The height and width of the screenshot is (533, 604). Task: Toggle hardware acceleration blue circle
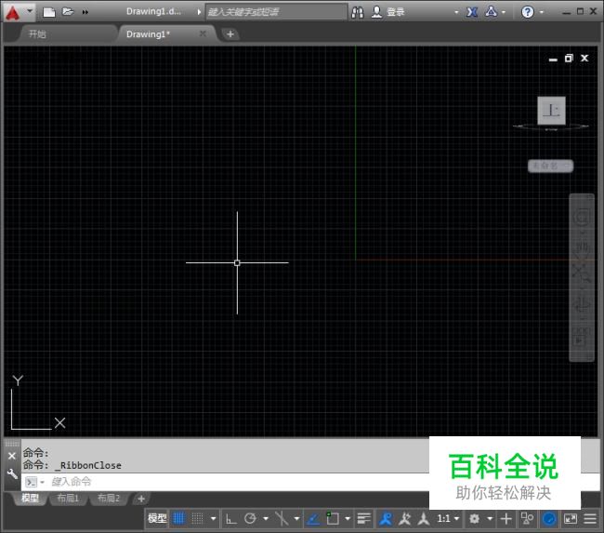[549, 519]
